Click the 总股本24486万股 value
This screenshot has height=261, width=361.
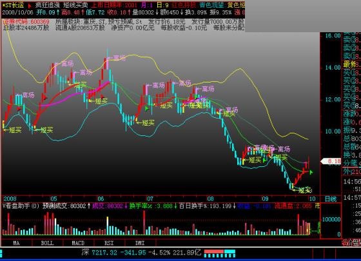(x=26, y=28)
